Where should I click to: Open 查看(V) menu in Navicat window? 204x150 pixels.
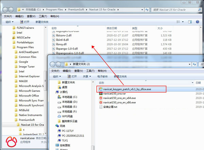pos(31,16)
